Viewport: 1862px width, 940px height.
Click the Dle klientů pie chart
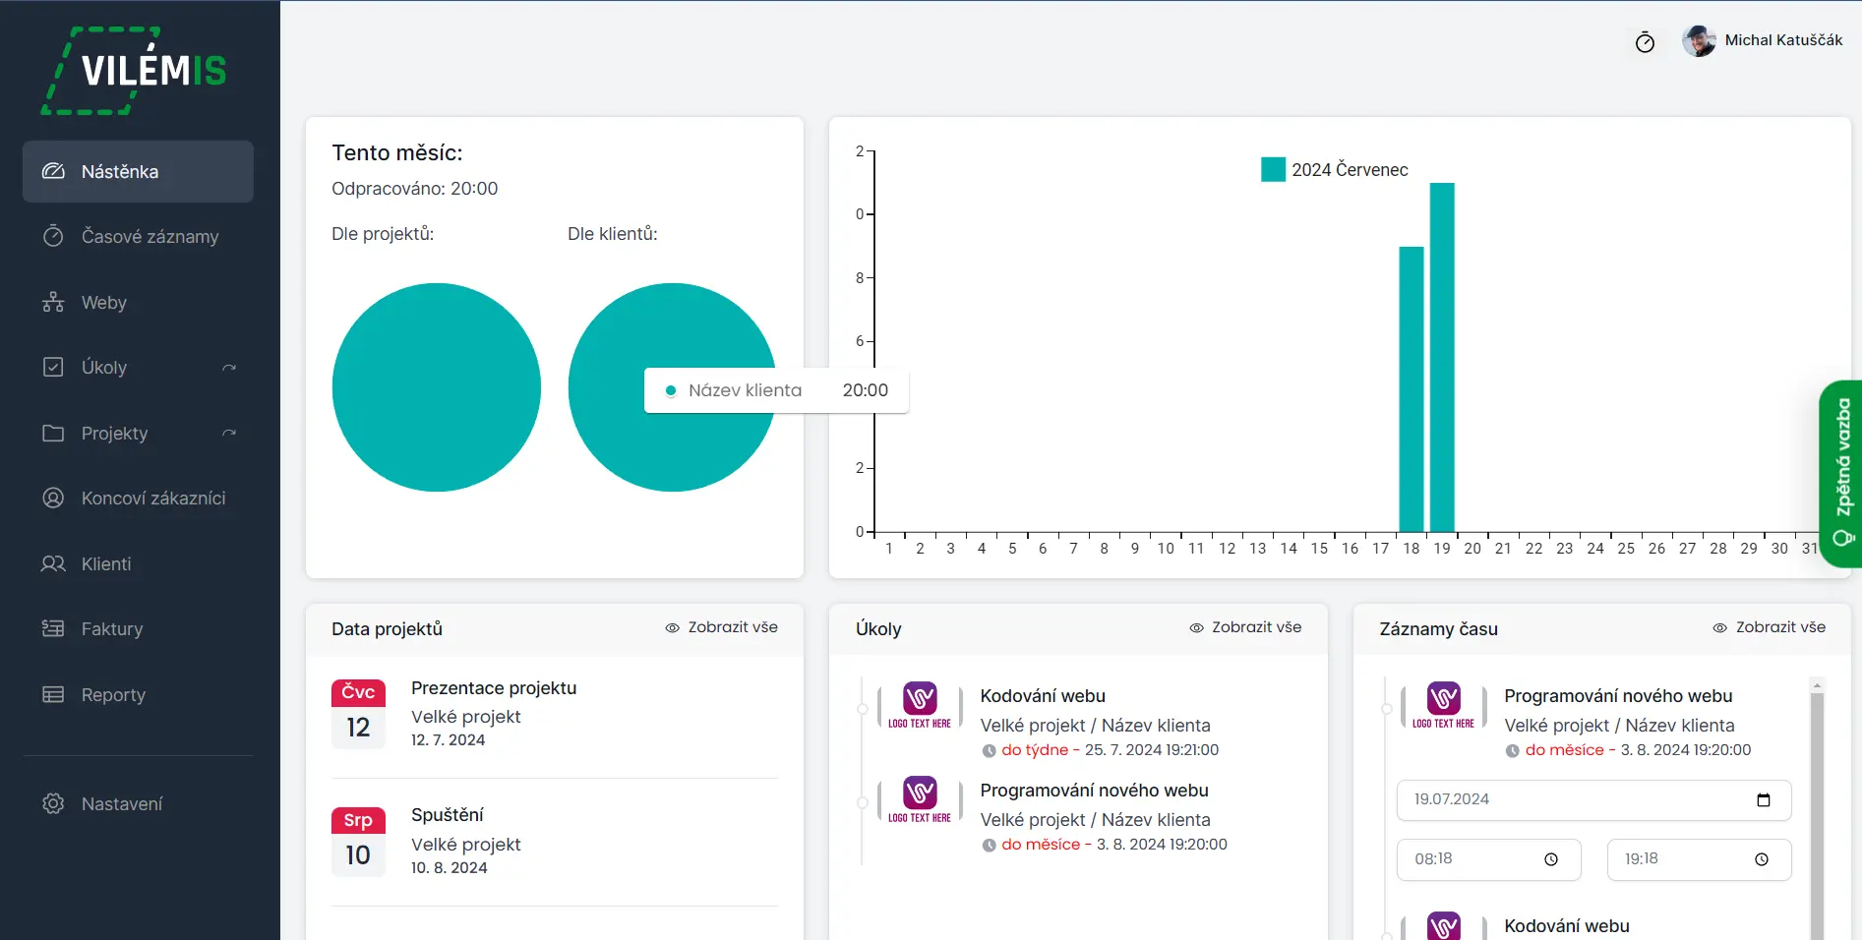click(x=672, y=387)
